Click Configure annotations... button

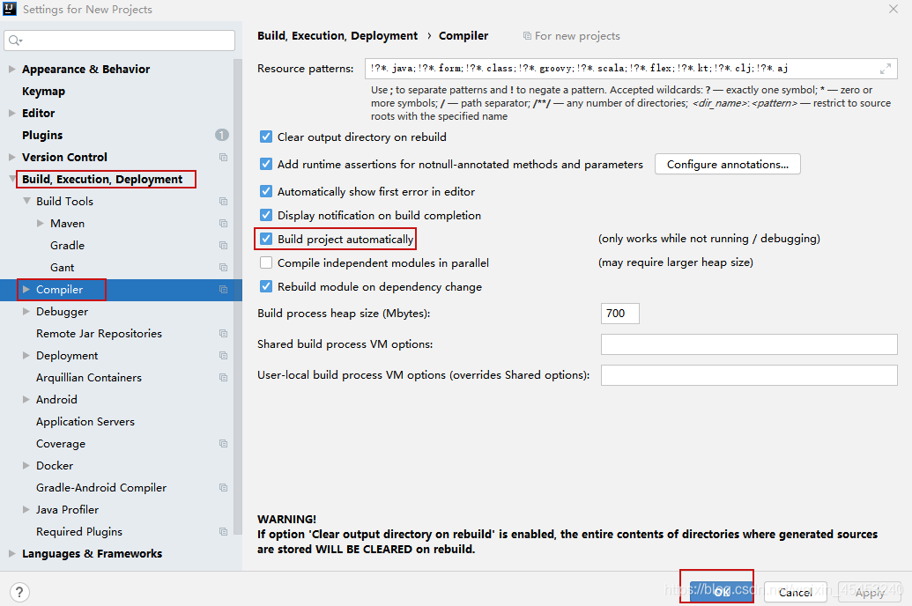pos(728,164)
